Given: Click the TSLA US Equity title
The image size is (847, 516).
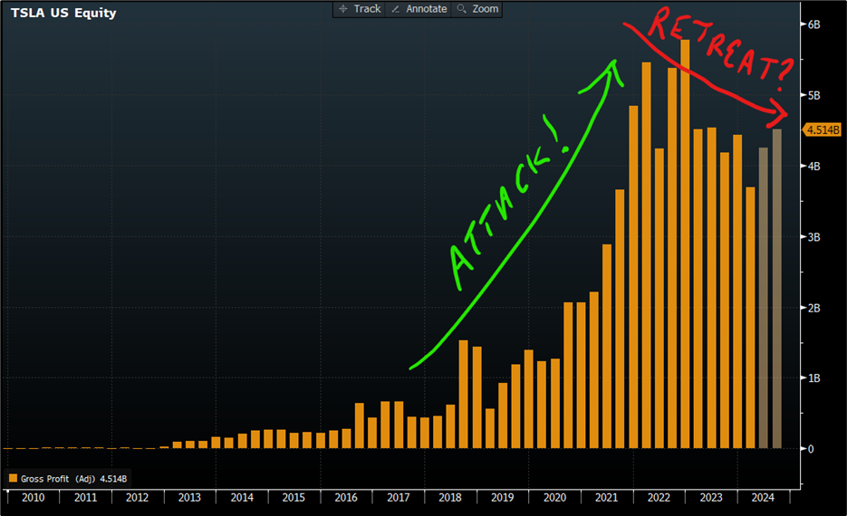Looking at the screenshot, I should 63,13.
